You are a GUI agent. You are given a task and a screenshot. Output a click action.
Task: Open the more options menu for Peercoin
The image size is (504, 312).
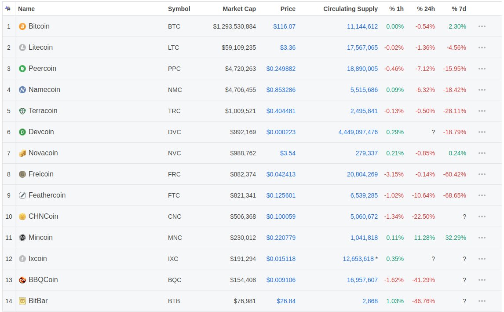coord(482,69)
